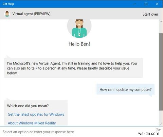Click the send arrow icon
This screenshot has width=163, height=137.
159,130
